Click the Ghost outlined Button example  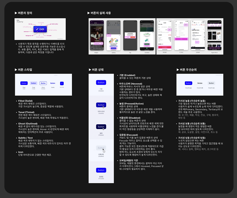[x=43, y=83]
